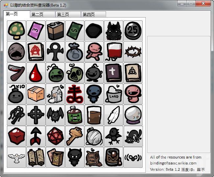This screenshot has width=214, height=177.
Task: Click the Bible book with cross icon
Action: pyautogui.click(x=114, y=73)
